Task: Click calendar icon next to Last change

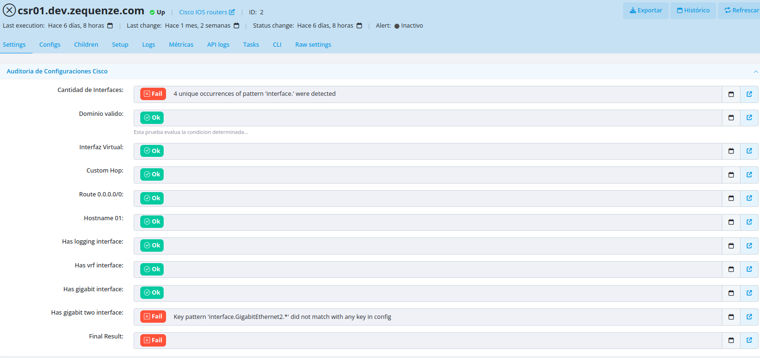Action: tap(237, 26)
